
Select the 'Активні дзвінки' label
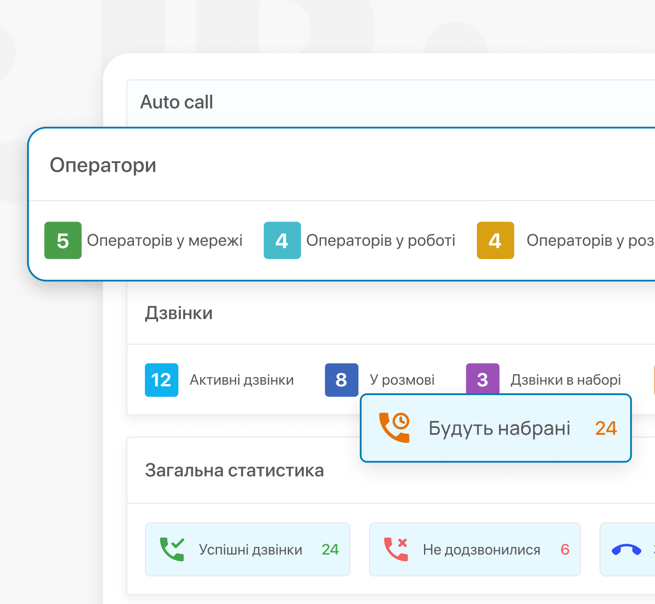241,380
